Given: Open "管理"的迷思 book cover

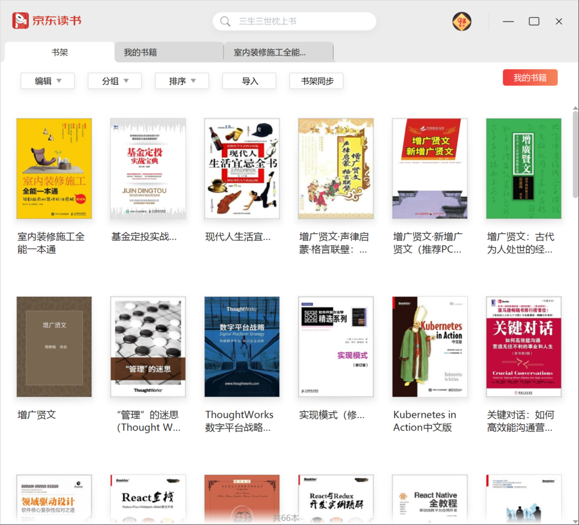Looking at the screenshot, I should click(x=148, y=347).
